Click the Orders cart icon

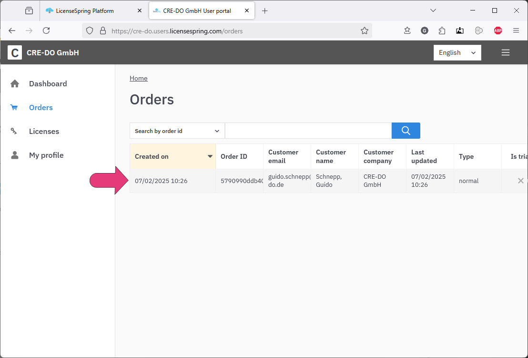coord(14,107)
